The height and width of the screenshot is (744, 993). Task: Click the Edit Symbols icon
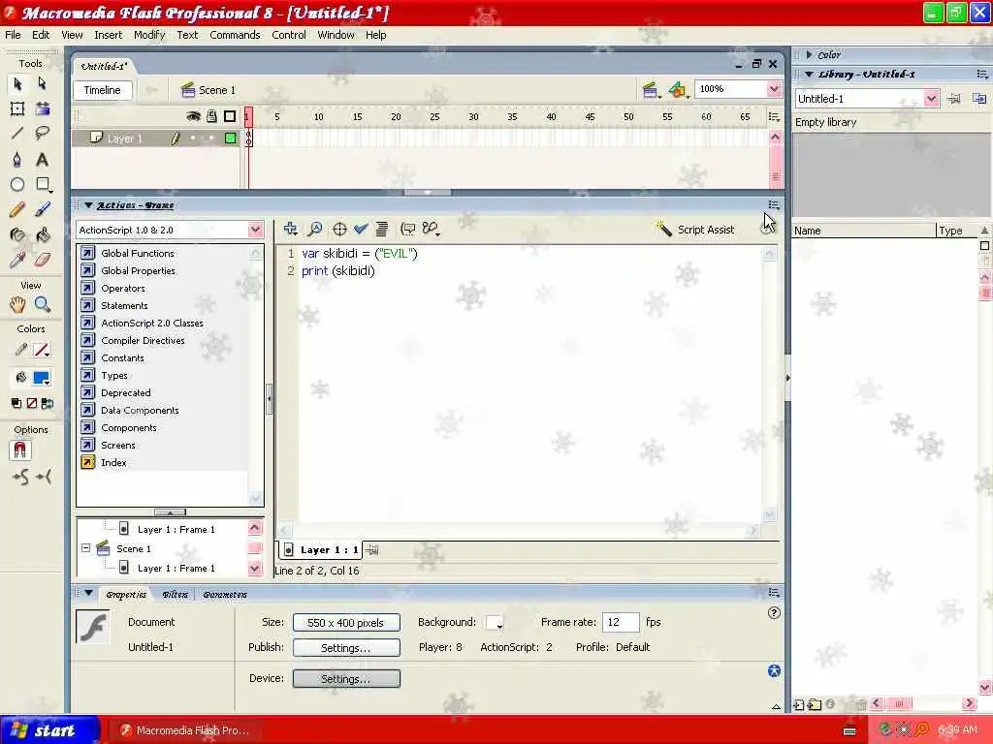click(x=678, y=90)
